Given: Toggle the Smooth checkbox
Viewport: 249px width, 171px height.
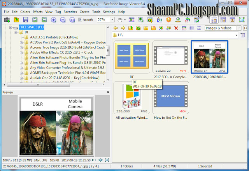Looking at the screenshot, I should tap(80, 19).
